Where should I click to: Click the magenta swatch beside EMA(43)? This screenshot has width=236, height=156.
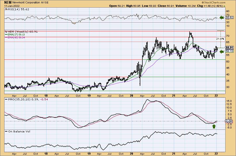[6, 37]
